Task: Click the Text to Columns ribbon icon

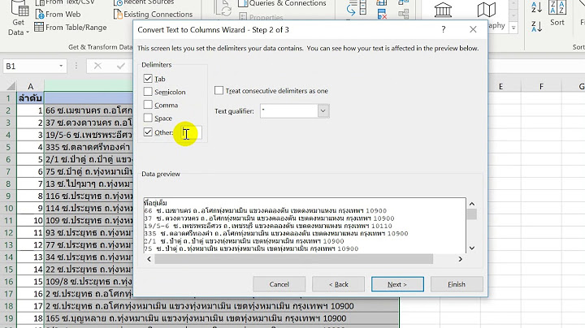Action: click(357, 8)
